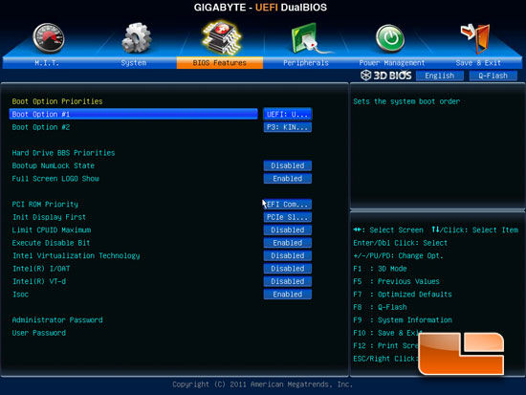Change the PCI ROM Priority value

click(x=288, y=204)
